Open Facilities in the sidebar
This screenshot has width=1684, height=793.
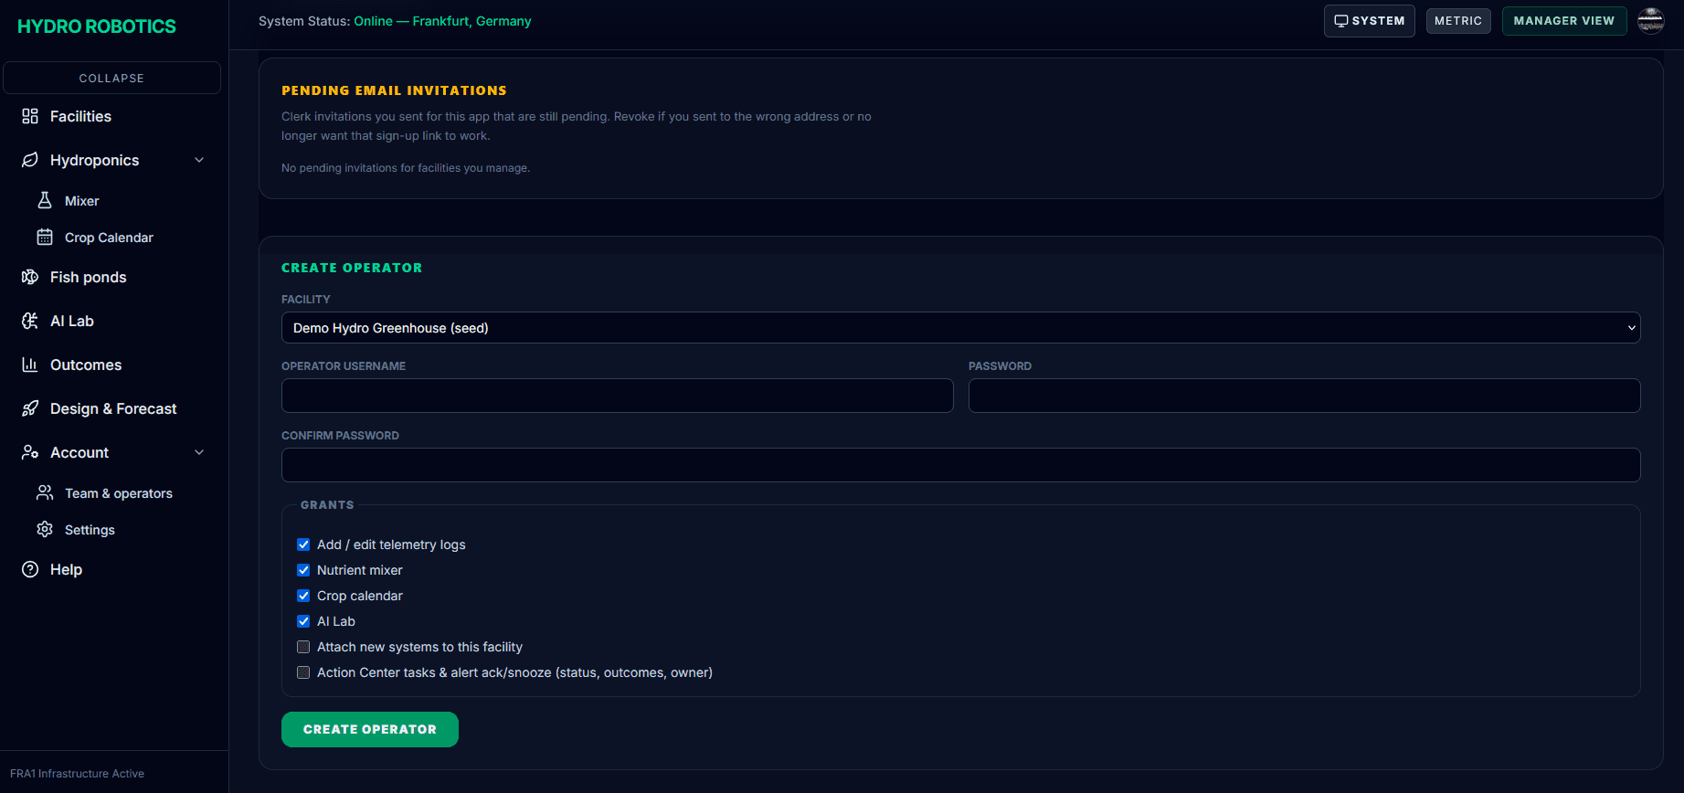click(80, 116)
